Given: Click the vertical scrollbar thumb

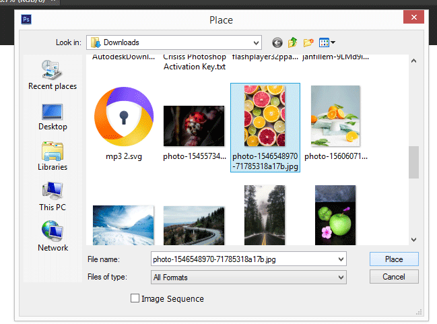Looking at the screenshot, I should [x=413, y=162].
